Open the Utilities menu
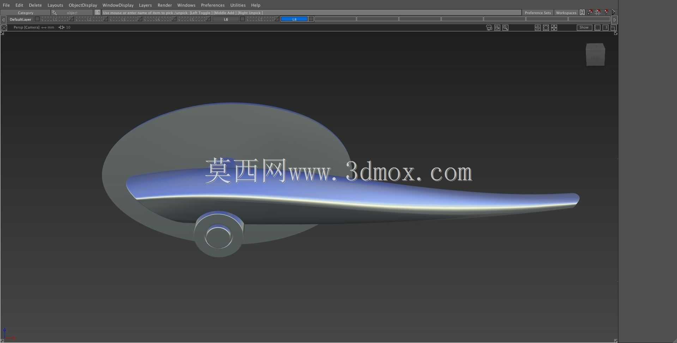Image resolution: width=677 pixels, height=343 pixels. [x=238, y=5]
